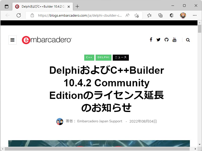Open the hamburger navigation menu
The image size is (202, 151).
pos(12,40)
